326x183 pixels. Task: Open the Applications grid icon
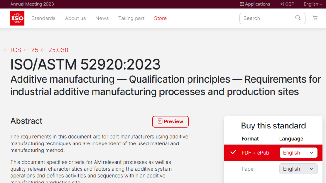tap(242, 4)
